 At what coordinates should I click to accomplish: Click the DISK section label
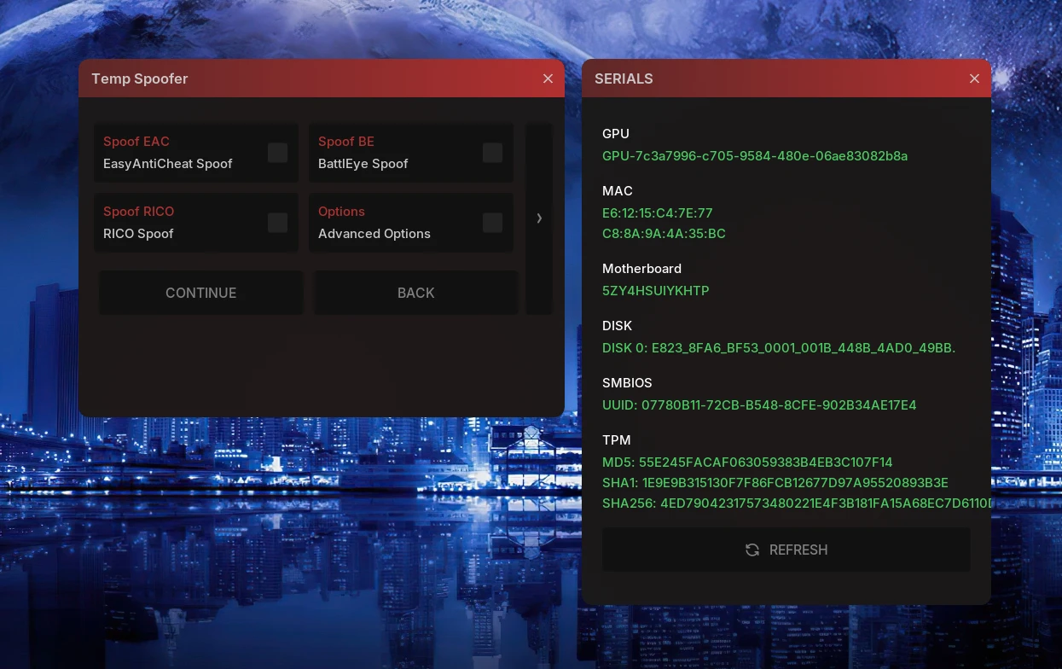618,325
